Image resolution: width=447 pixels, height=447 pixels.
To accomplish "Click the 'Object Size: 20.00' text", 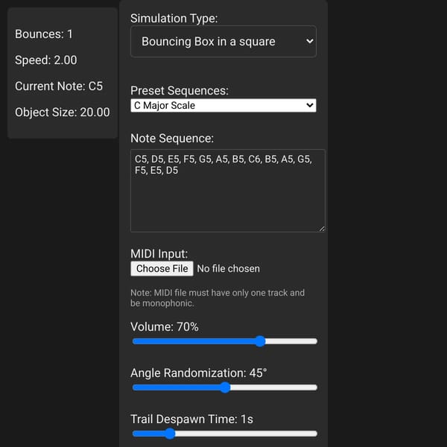I will point(62,112).
